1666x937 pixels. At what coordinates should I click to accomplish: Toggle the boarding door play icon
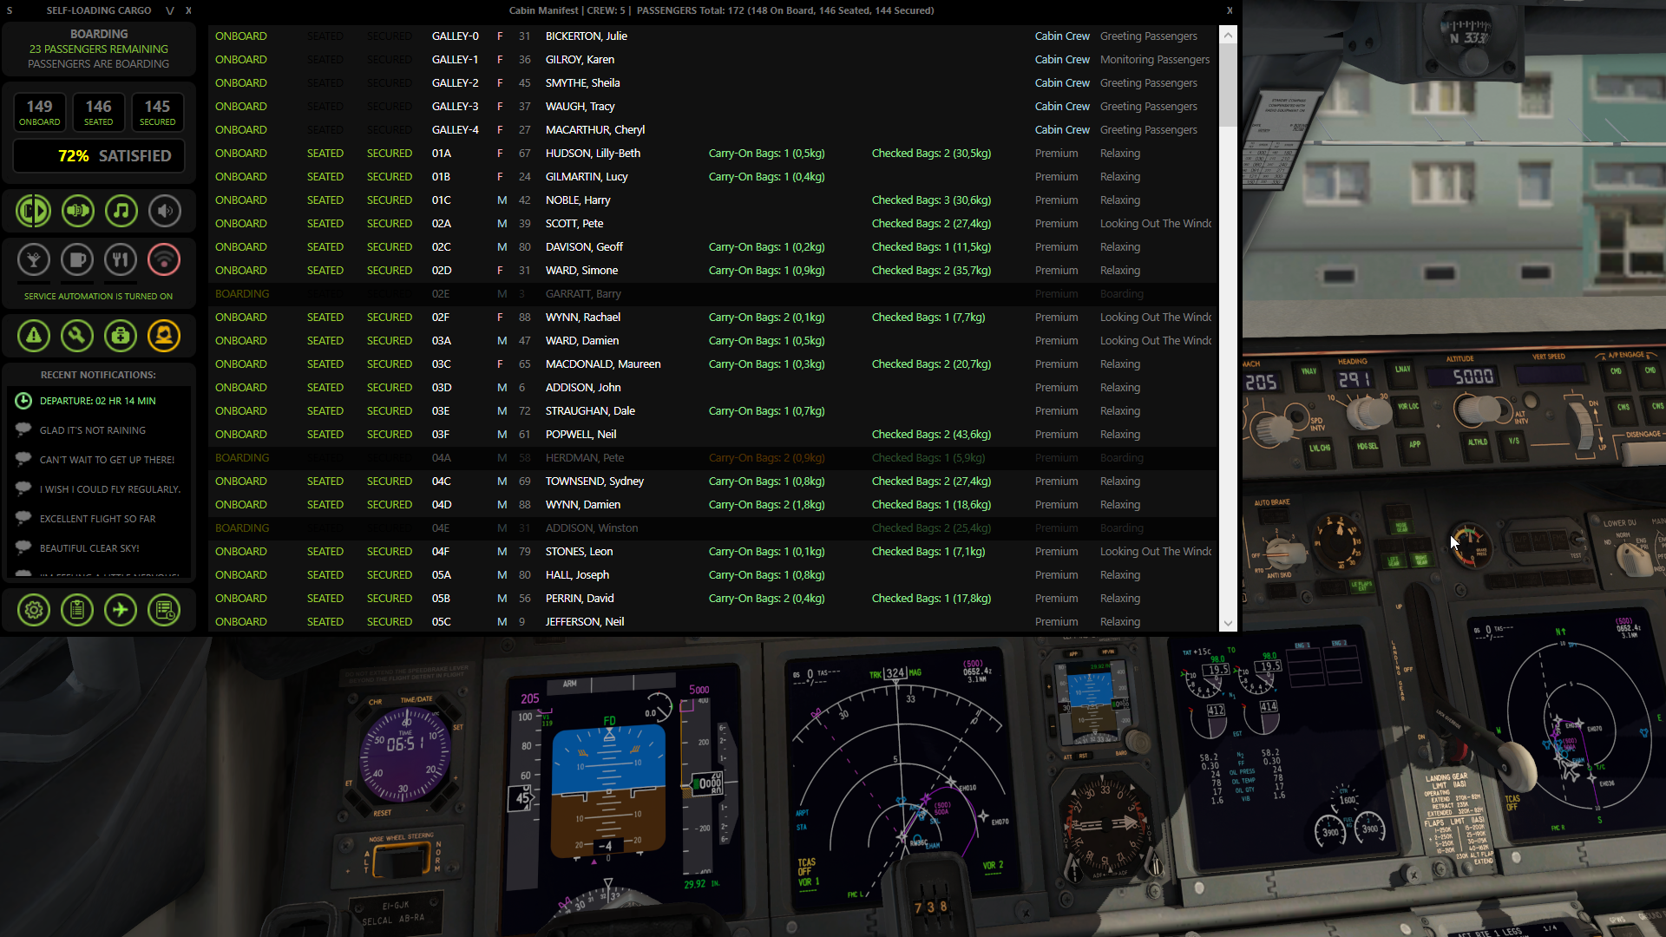34,211
